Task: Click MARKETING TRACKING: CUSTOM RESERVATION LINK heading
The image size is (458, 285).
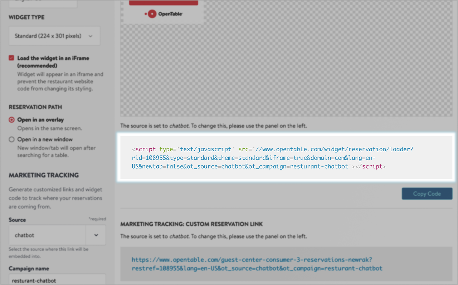Action: [191, 224]
